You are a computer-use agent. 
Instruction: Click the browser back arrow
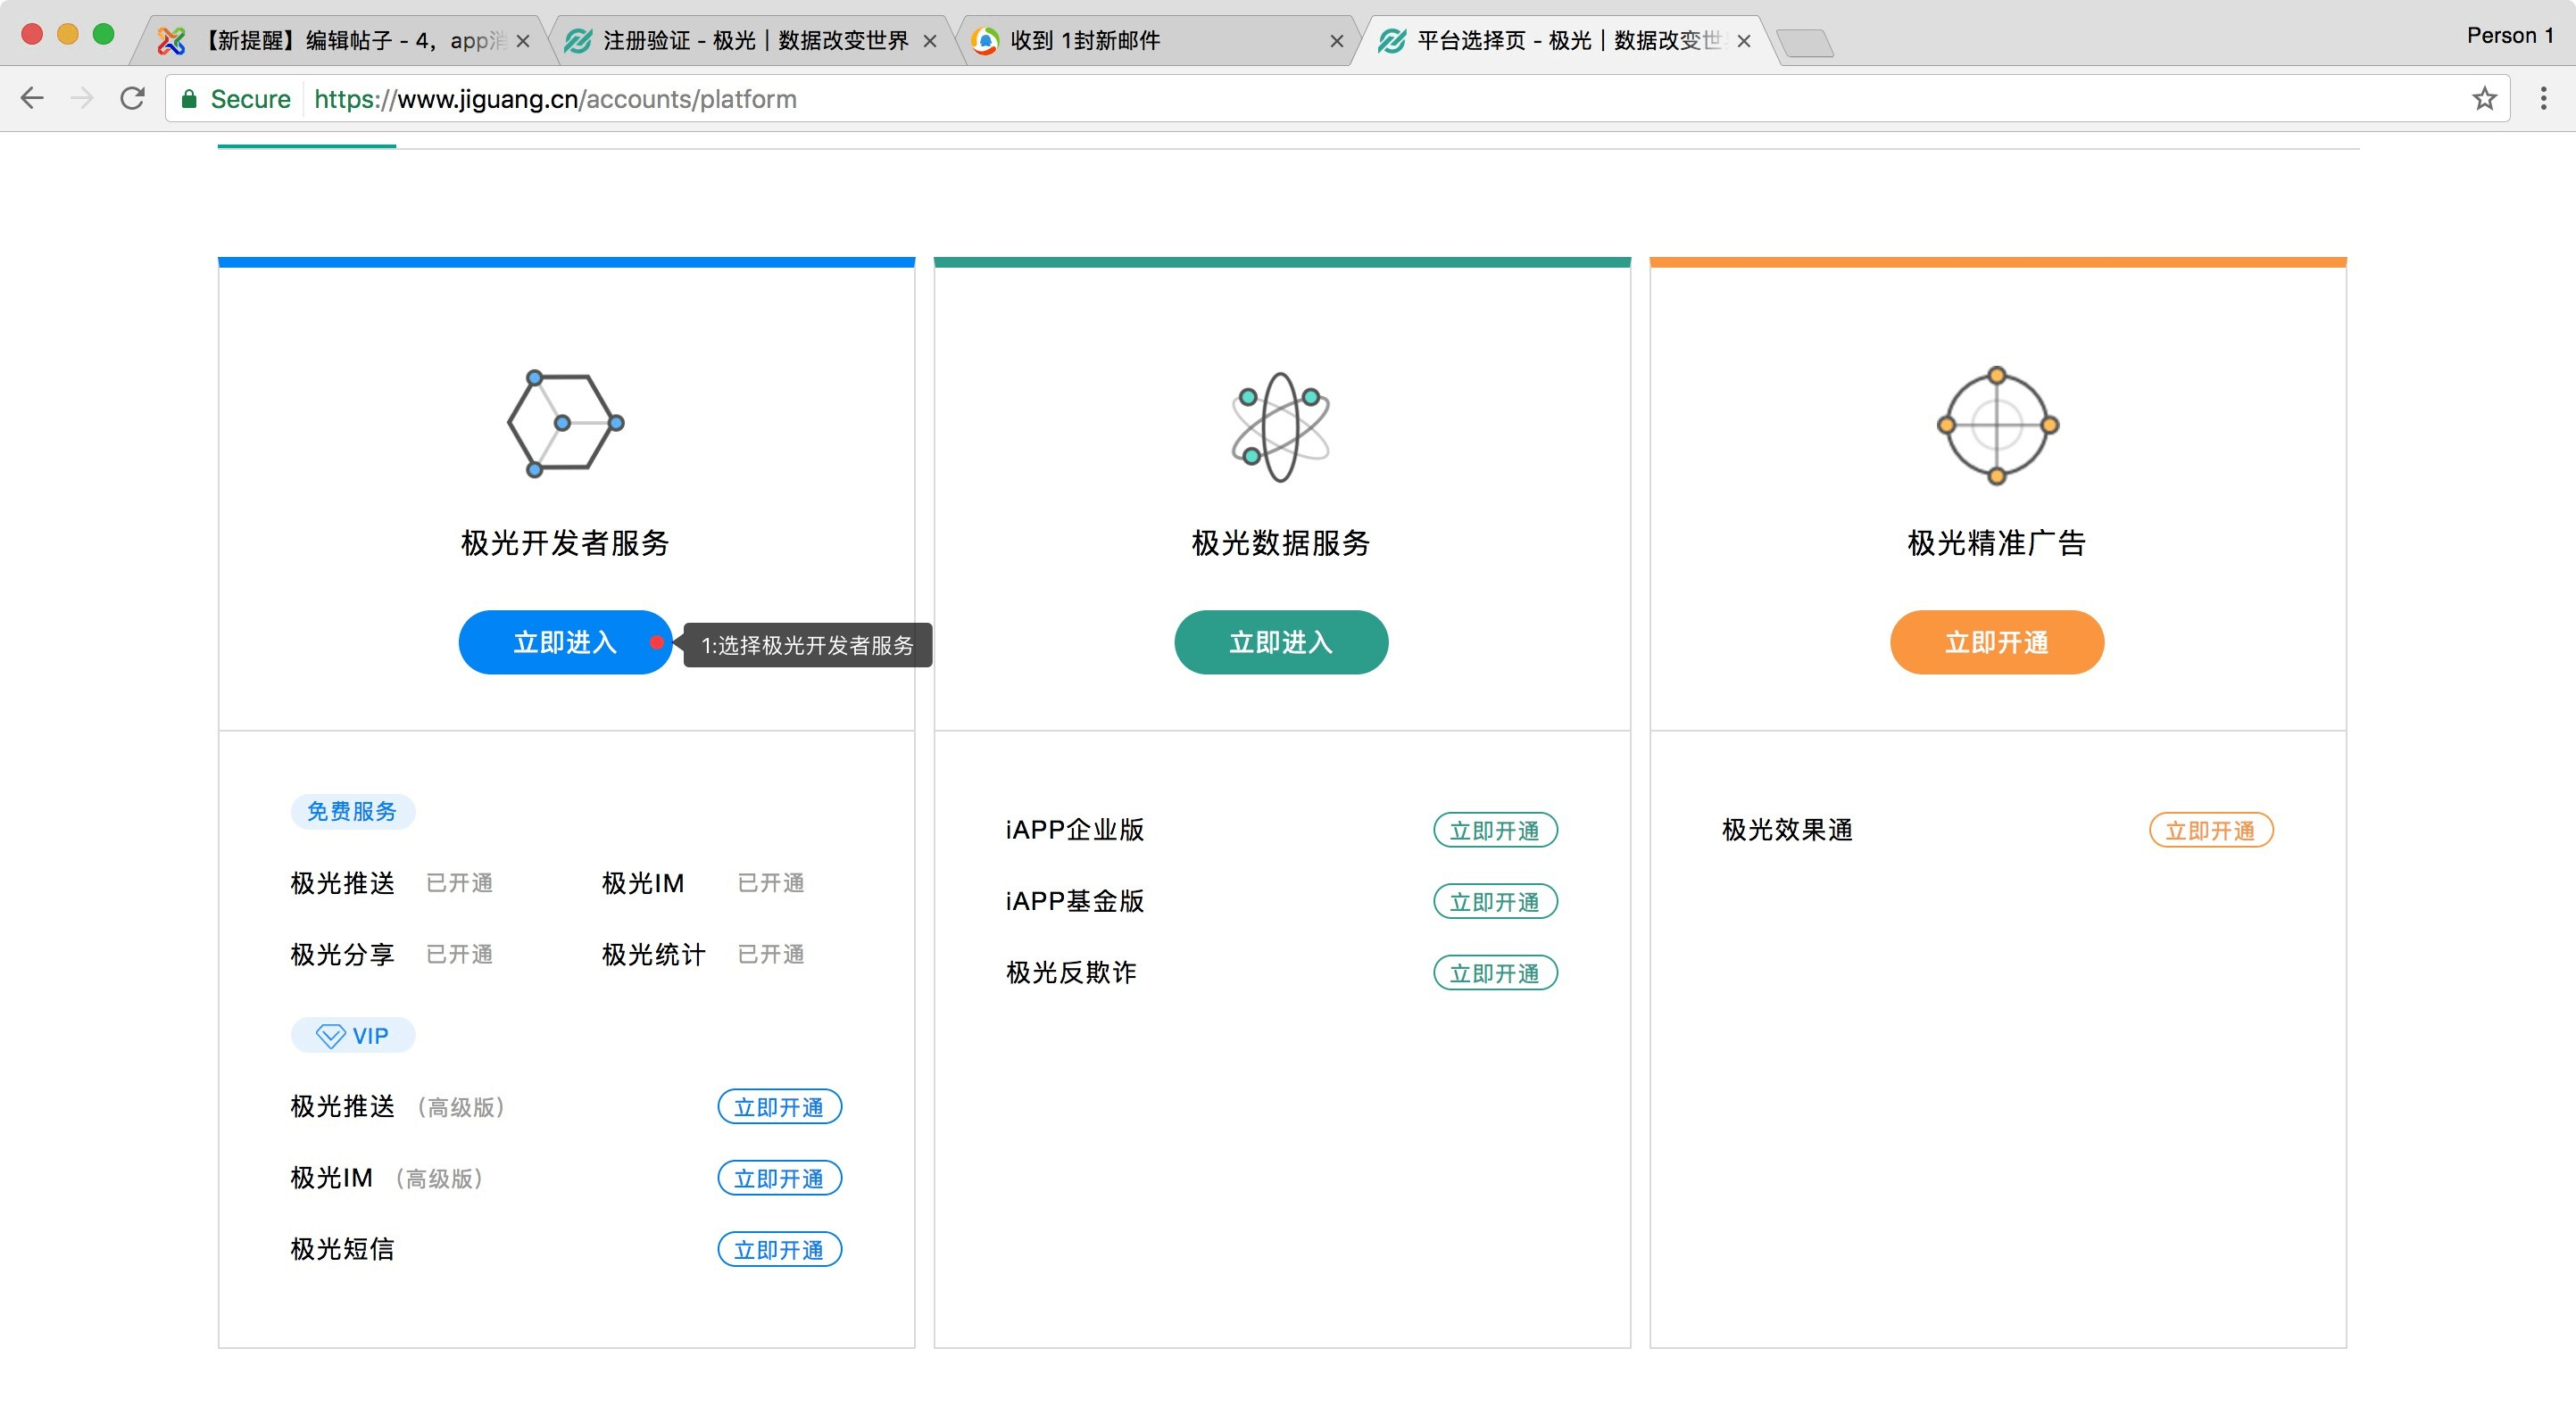tap(32, 98)
